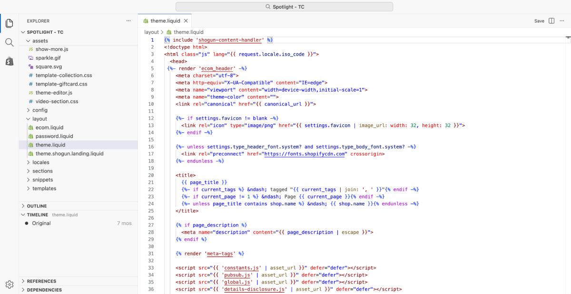Select the theme.liquid tab

point(165,21)
